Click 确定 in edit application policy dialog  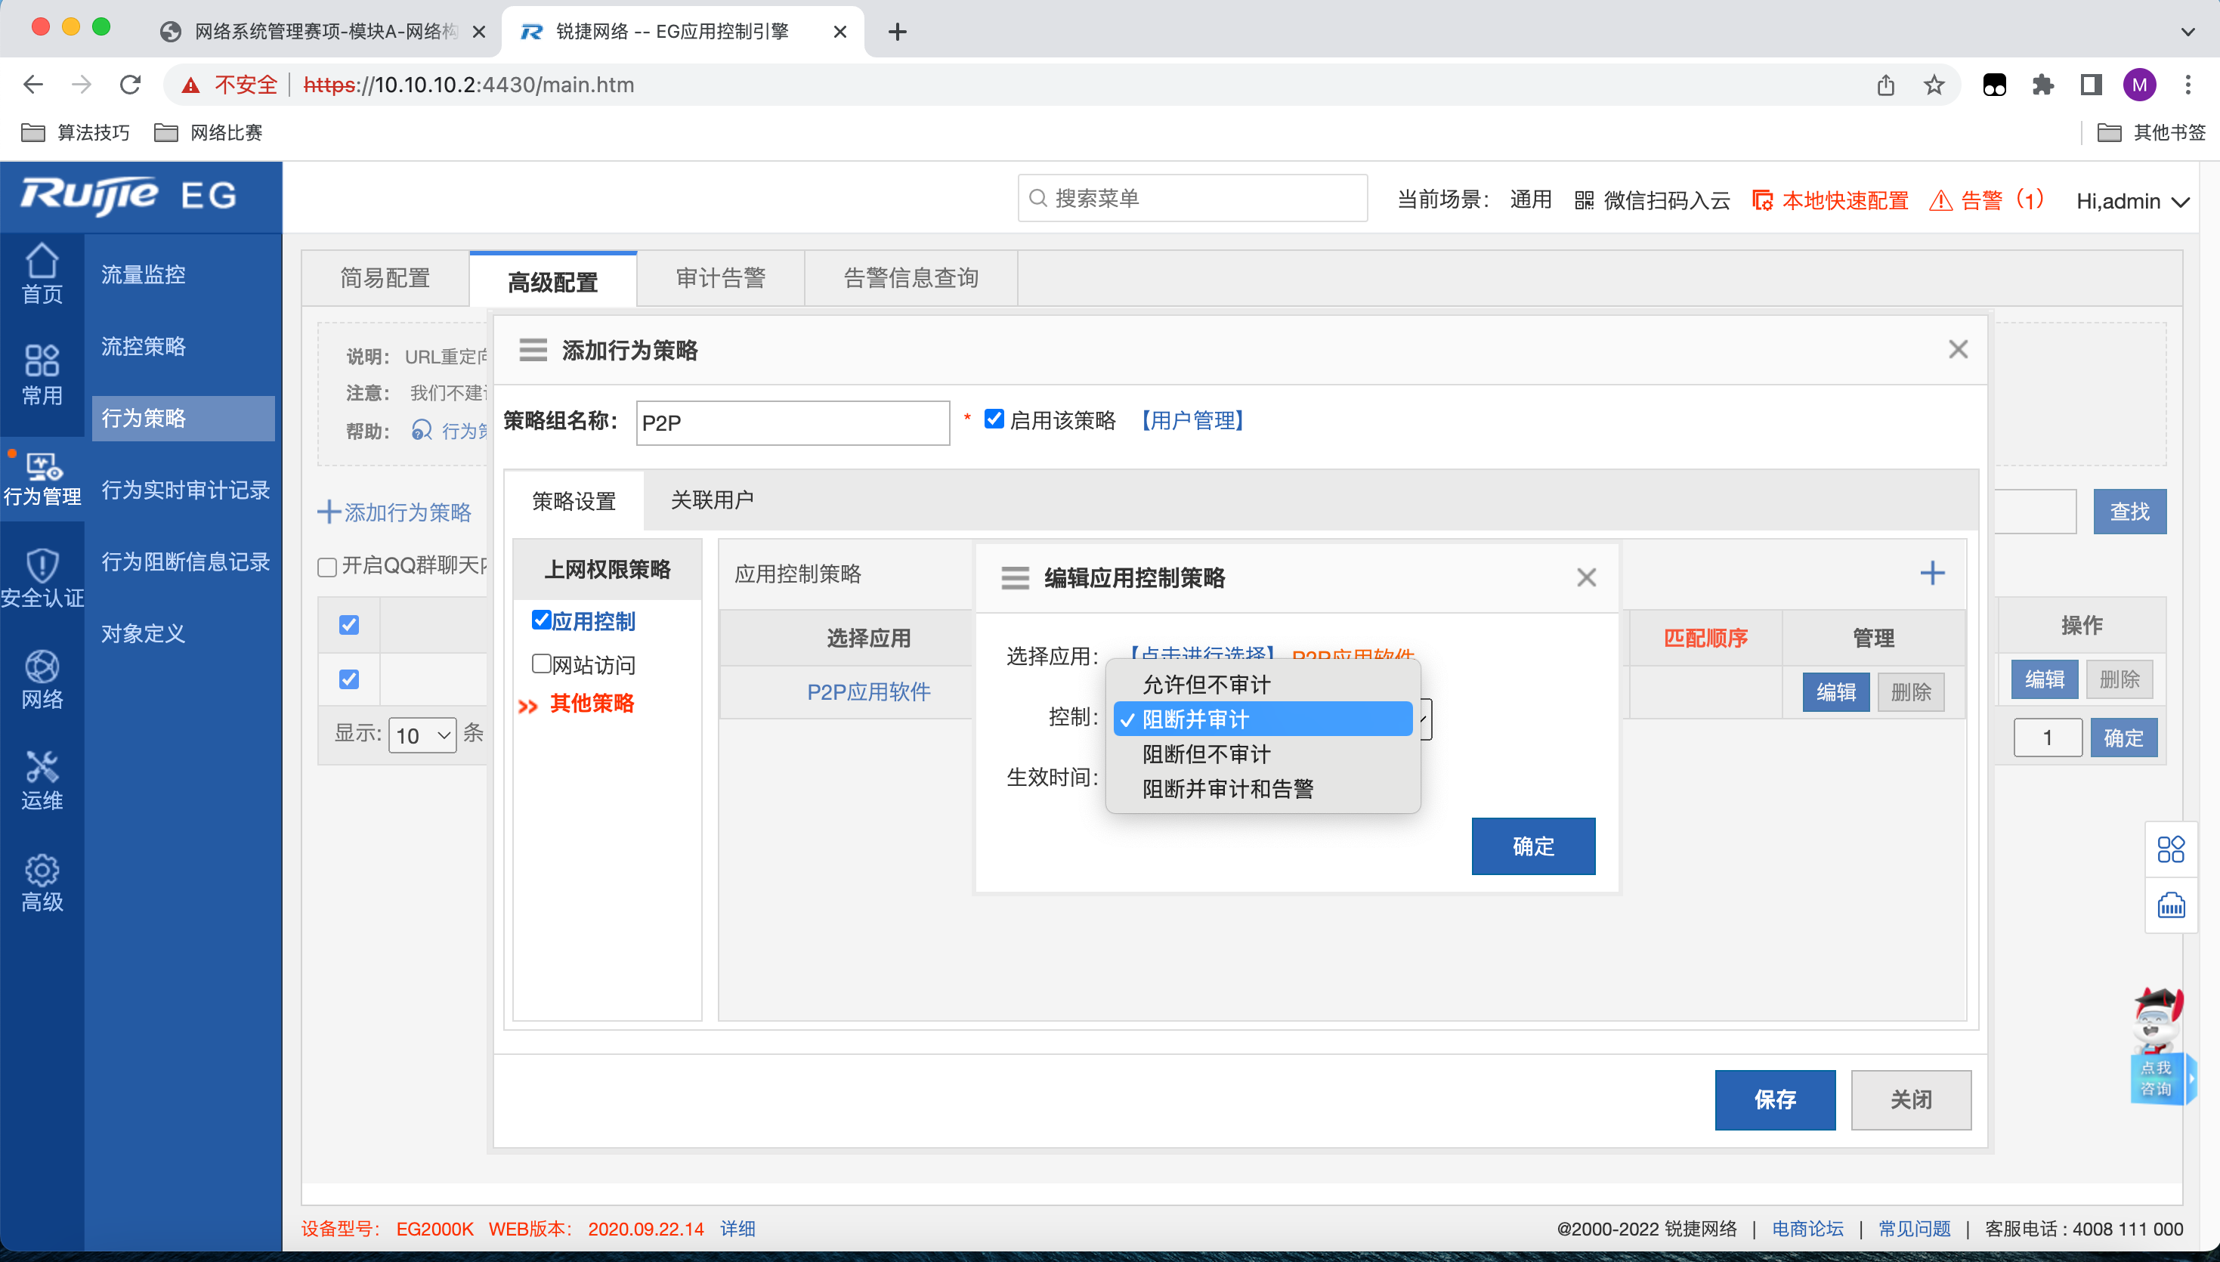click(x=1533, y=846)
